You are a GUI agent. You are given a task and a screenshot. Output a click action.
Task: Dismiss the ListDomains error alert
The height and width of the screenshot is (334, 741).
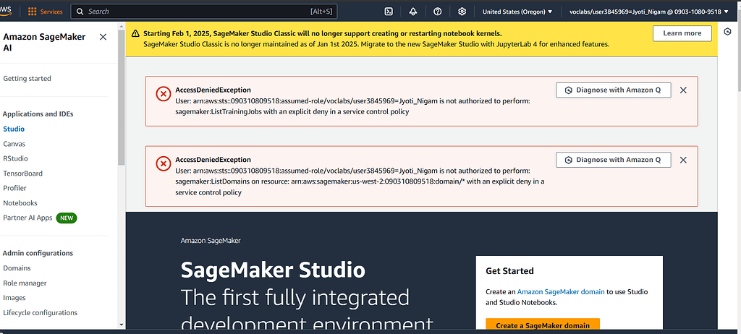coord(683,160)
